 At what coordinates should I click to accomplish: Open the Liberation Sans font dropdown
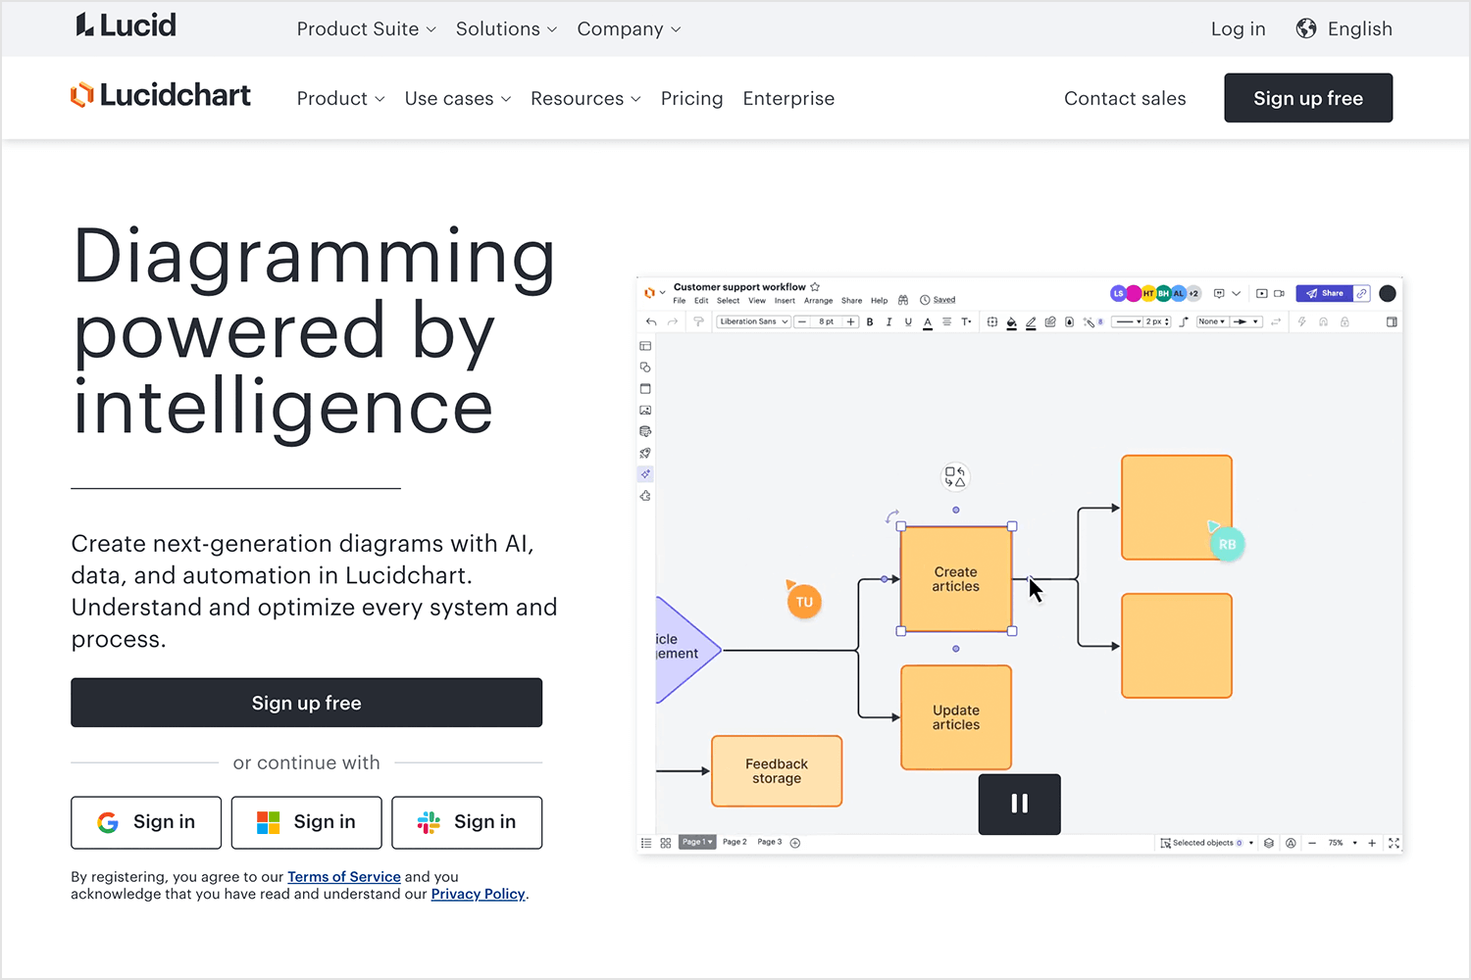[753, 321]
